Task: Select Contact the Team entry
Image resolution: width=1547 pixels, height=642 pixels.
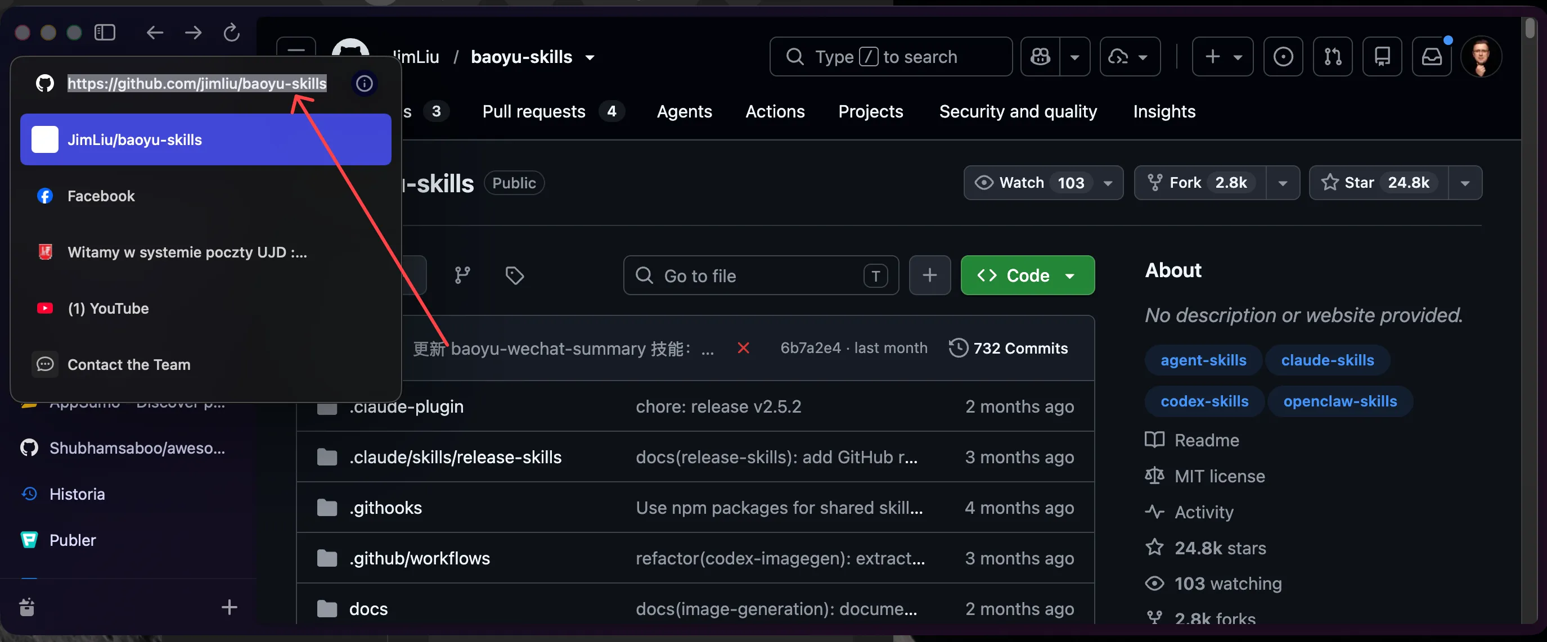Action: coord(205,365)
